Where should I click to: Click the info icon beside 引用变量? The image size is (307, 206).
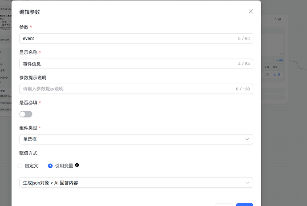coord(77,165)
